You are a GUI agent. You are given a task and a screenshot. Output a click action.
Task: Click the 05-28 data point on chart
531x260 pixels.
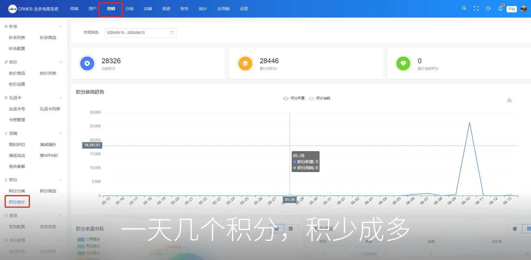(x=290, y=196)
